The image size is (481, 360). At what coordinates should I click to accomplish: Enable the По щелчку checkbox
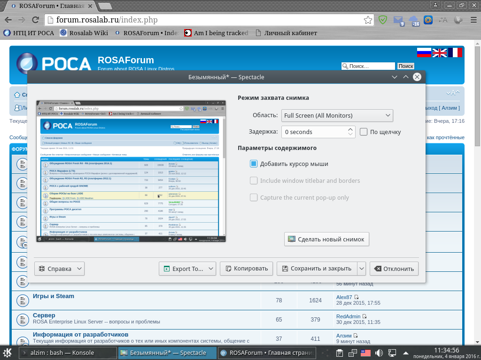click(364, 132)
